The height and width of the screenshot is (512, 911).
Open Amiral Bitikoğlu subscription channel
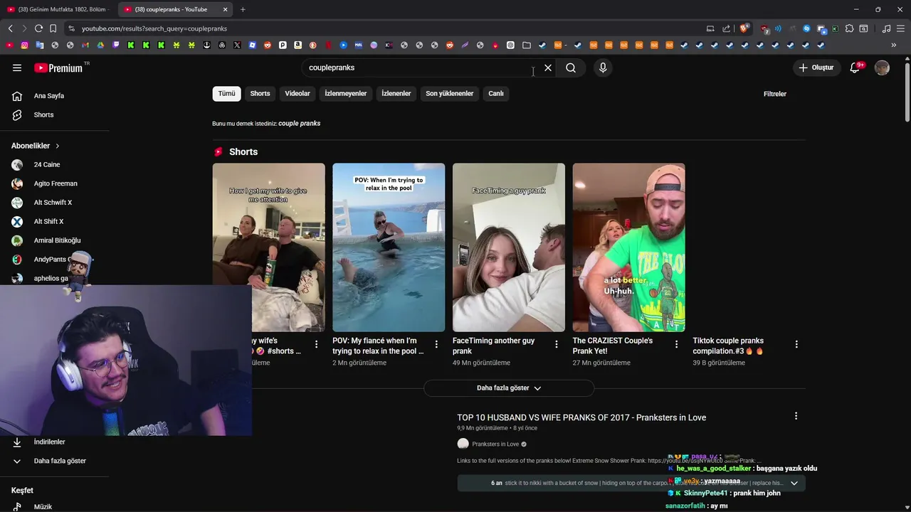pyautogui.click(x=57, y=240)
